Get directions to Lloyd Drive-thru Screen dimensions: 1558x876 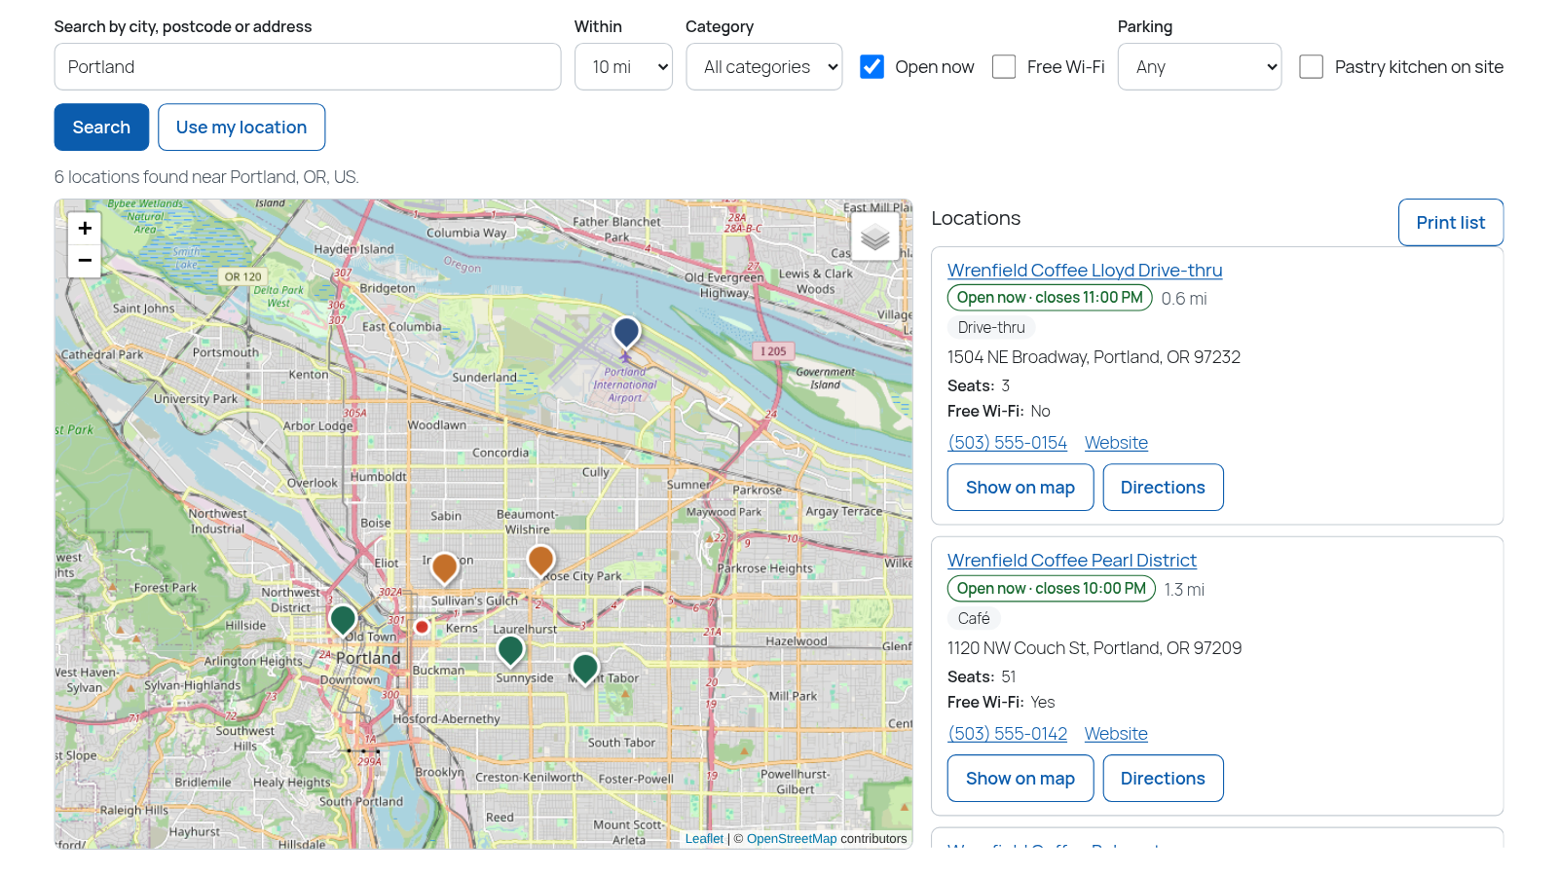(x=1163, y=488)
